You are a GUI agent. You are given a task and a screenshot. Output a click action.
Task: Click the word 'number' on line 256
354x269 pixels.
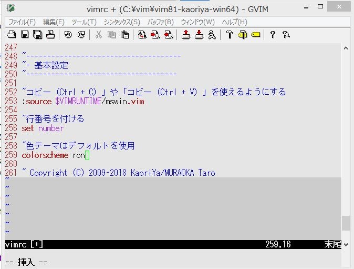[51, 128]
